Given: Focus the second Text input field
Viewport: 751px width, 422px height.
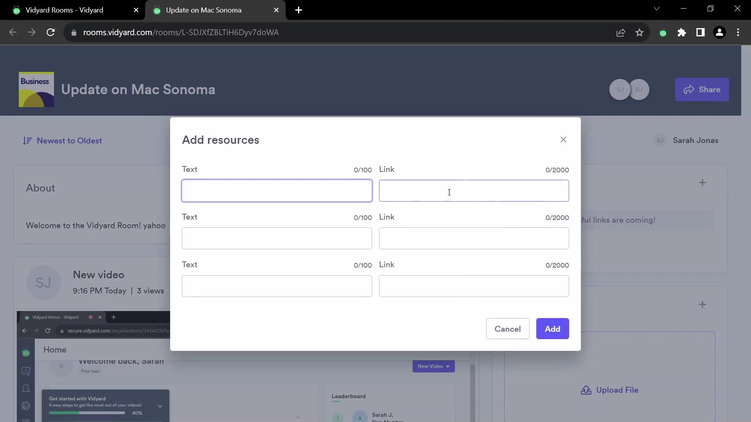Looking at the screenshot, I should click(277, 238).
